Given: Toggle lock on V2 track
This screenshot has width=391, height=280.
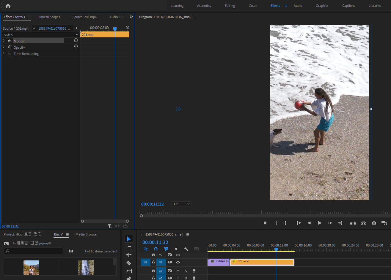Looking at the screenshot, I should [153, 255].
